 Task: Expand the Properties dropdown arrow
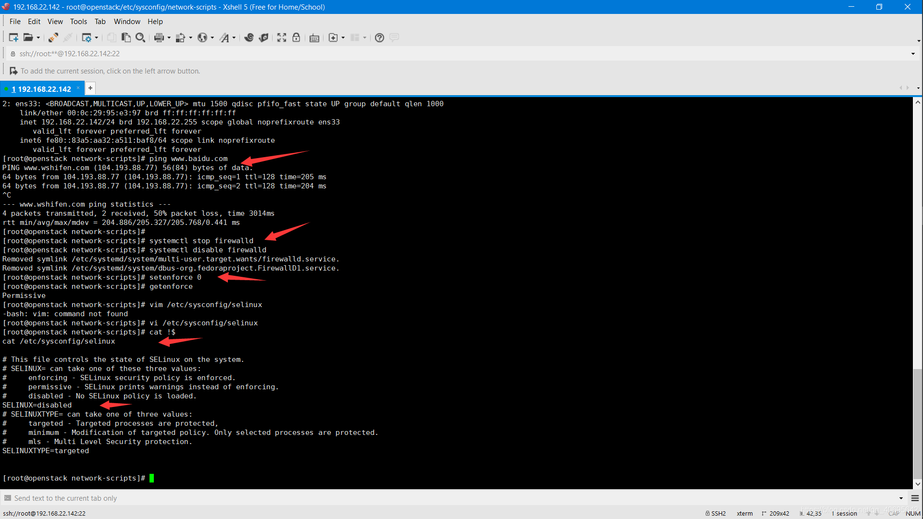(x=97, y=37)
